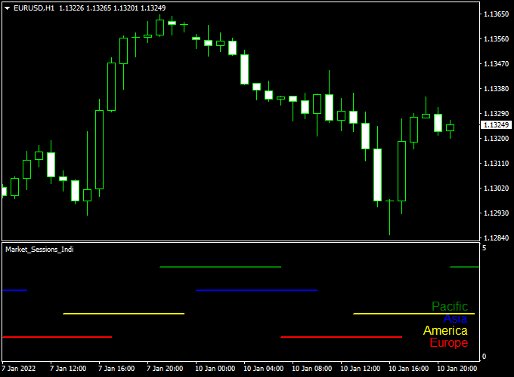Select the current price label 1.13249
Screen dimensions: 514x377
[496, 125]
